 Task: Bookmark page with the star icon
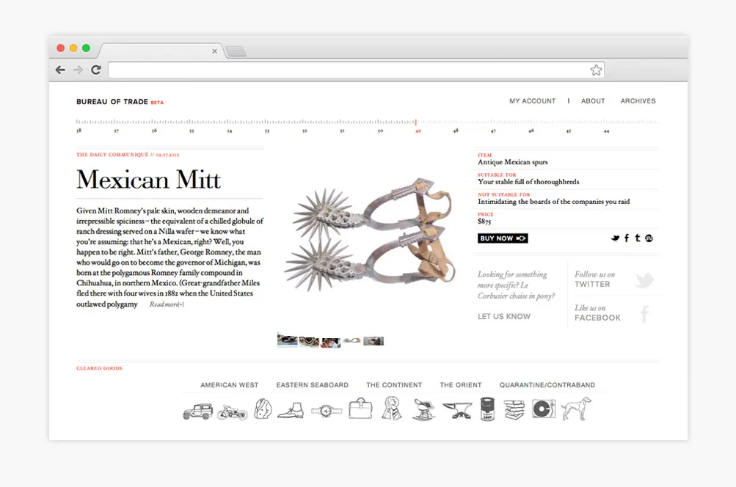click(596, 70)
